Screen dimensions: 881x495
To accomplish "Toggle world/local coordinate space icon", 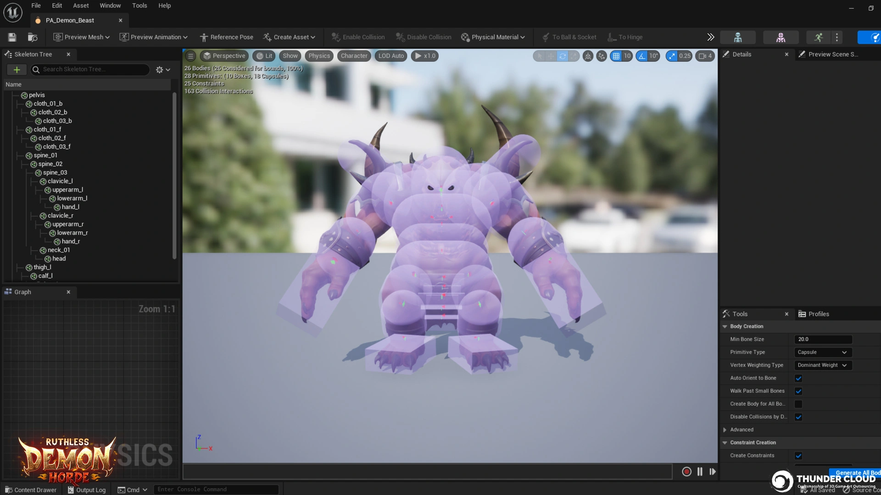I will [588, 56].
